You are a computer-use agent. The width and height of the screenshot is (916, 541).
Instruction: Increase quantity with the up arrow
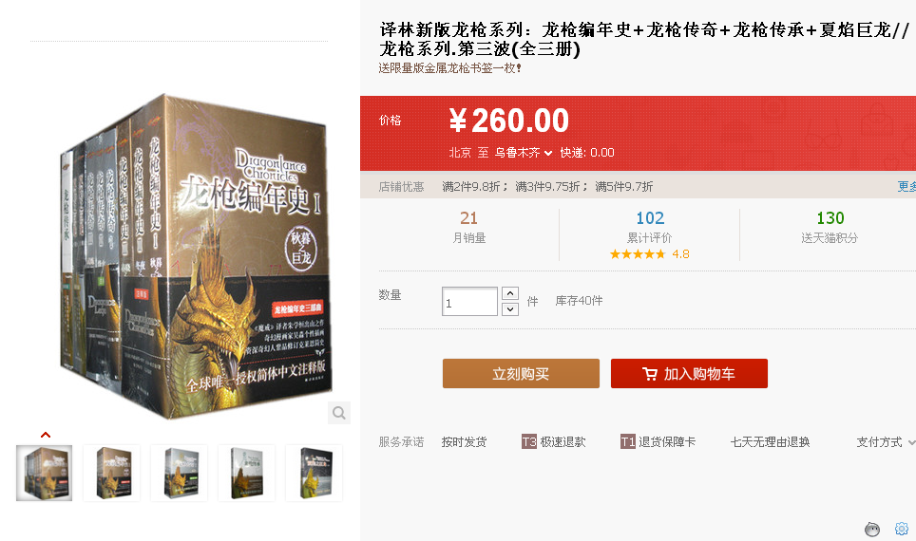point(510,293)
